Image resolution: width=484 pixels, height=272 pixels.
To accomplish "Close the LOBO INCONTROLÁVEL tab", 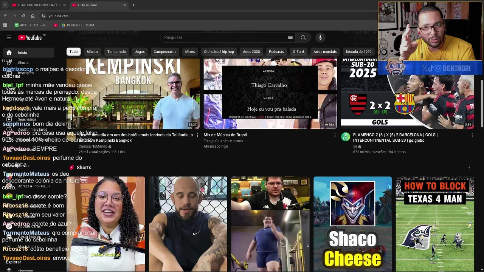I will (64, 5).
